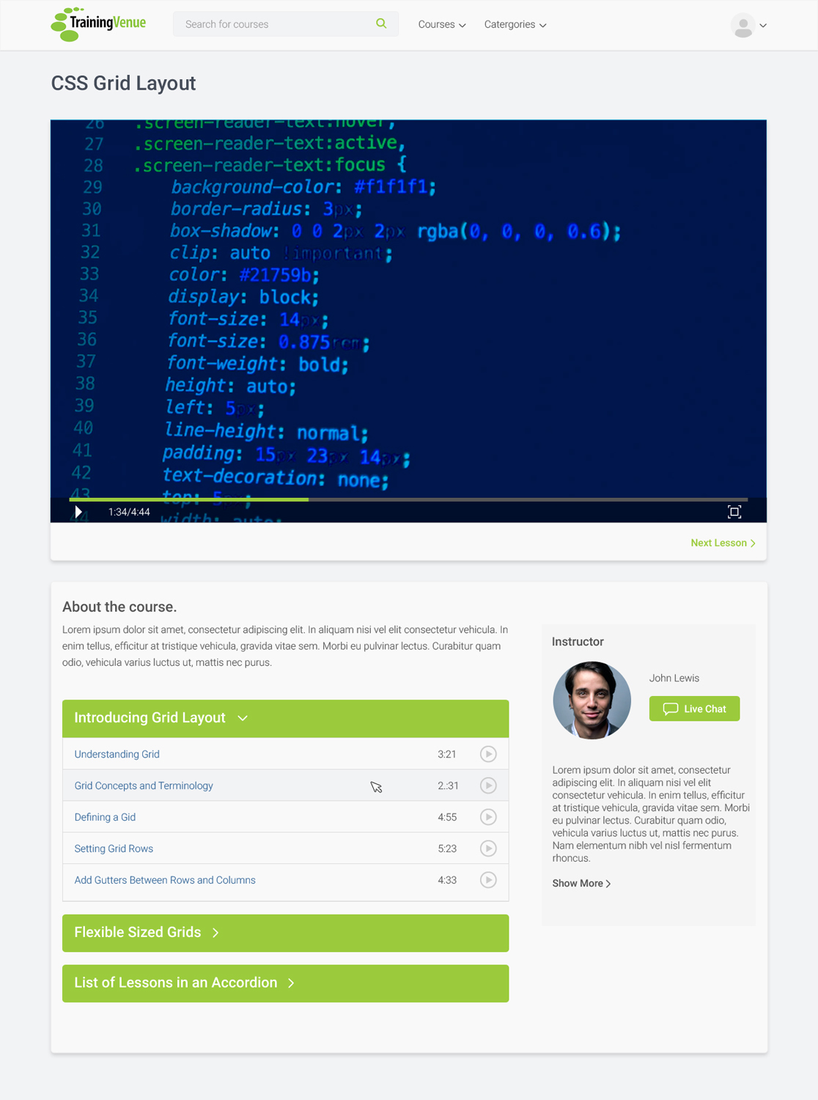Enter fullscreen video mode

click(734, 512)
